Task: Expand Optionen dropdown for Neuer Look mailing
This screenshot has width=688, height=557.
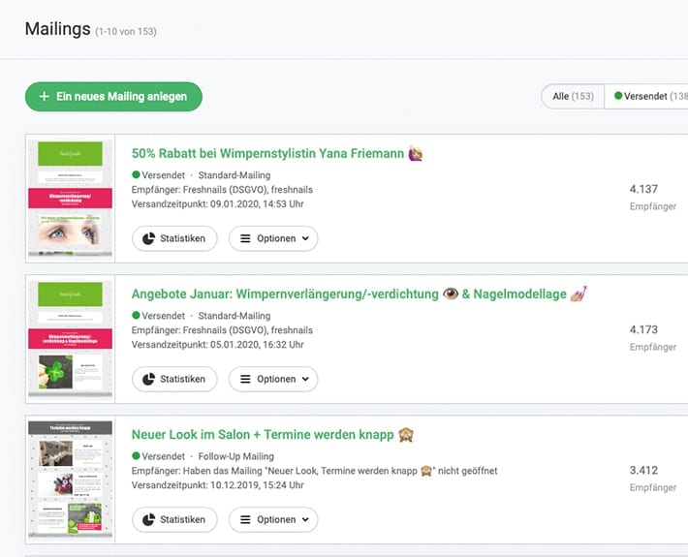Action: [273, 520]
